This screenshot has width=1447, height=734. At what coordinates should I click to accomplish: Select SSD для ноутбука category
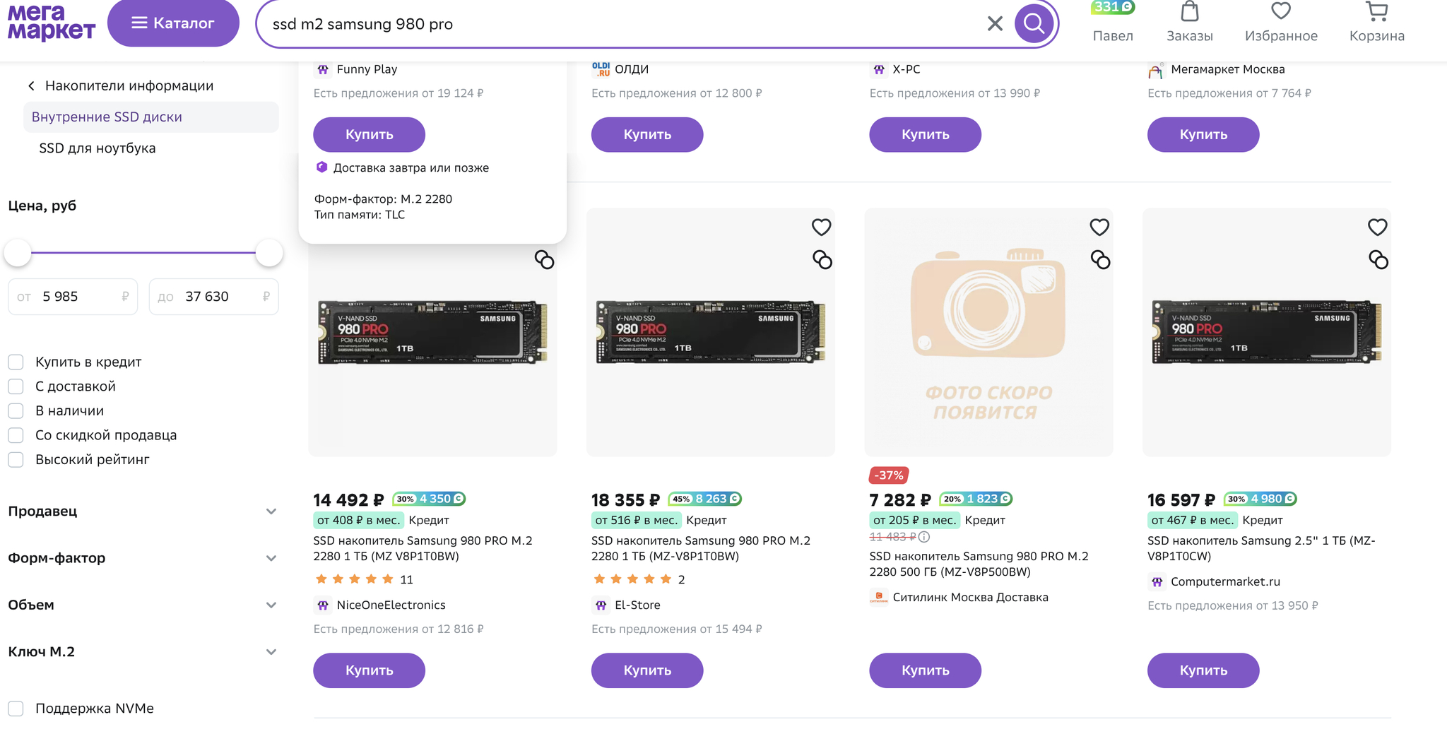[98, 148]
